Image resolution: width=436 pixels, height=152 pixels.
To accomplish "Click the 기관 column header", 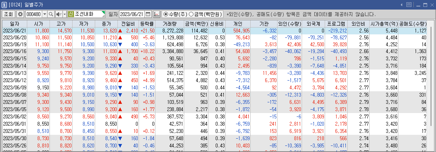I will pyautogui.click(x=264, y=24).
